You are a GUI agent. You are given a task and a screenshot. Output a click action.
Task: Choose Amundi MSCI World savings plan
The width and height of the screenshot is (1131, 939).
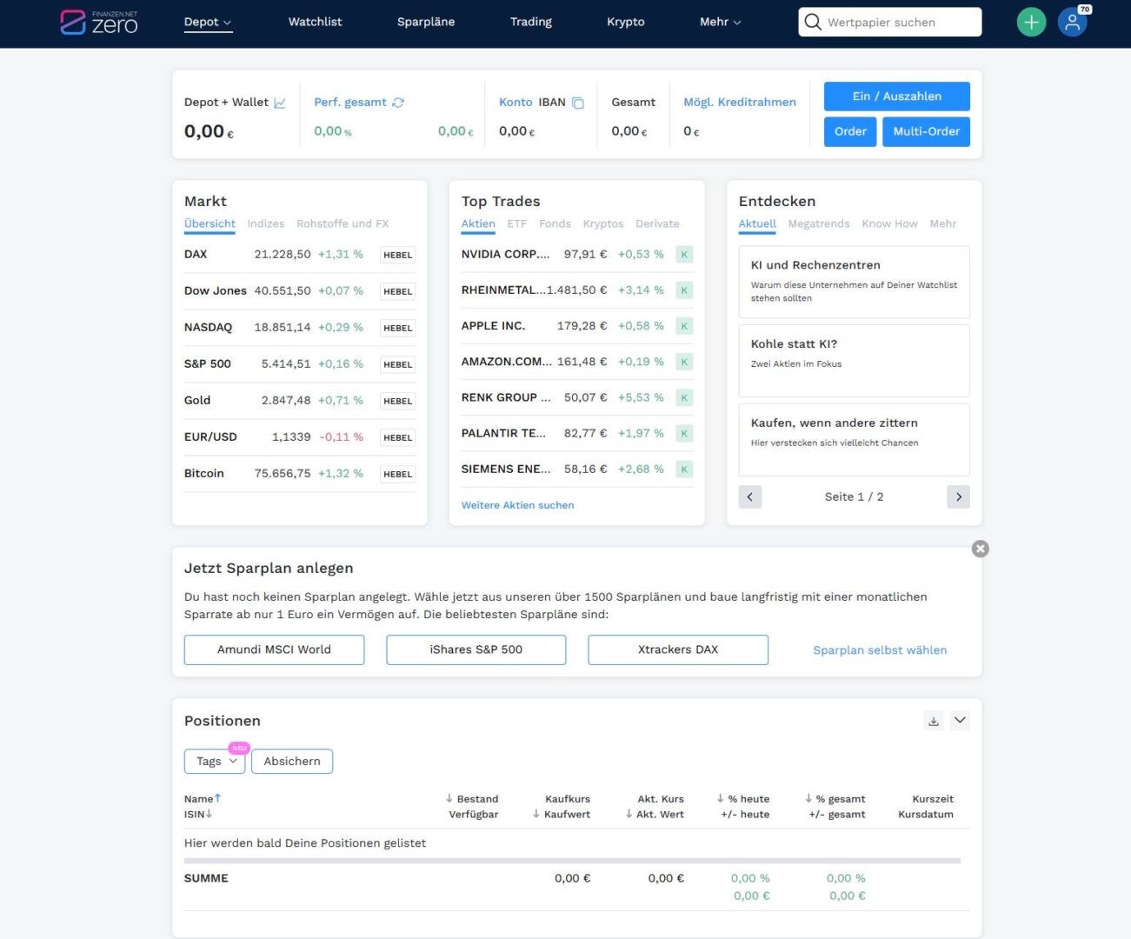click(274, 650)
